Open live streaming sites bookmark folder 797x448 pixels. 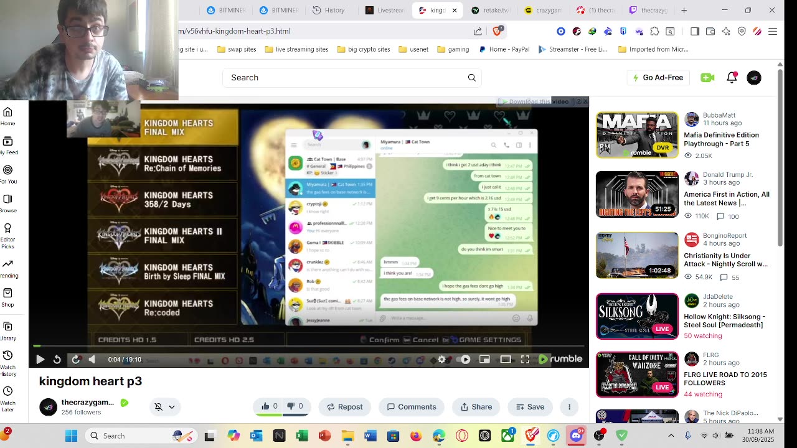[296, 49]
